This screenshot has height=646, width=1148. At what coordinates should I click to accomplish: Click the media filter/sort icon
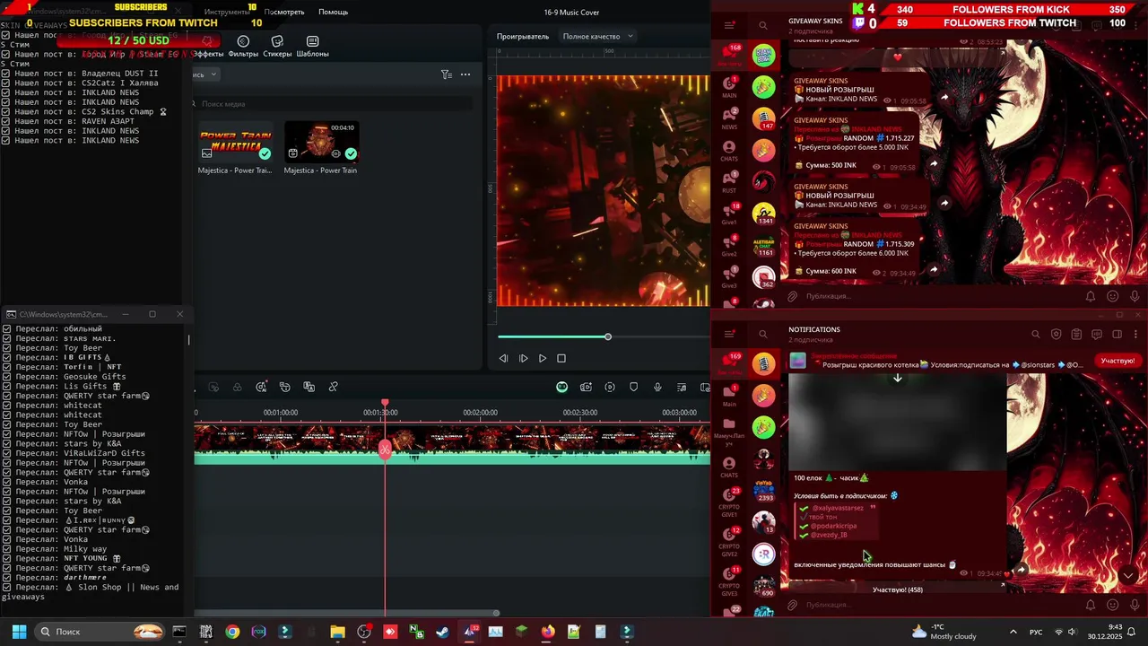coord(446,74)
